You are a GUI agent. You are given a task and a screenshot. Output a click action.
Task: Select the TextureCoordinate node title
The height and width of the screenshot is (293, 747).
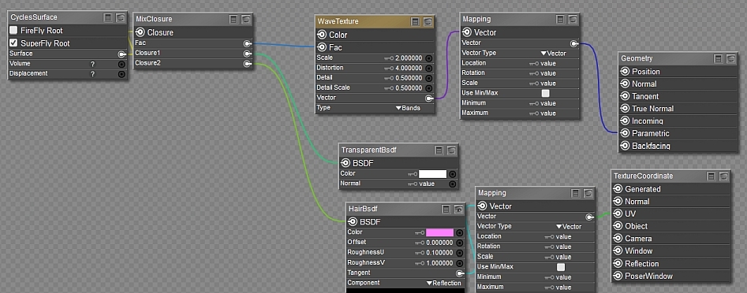[643, 176]
